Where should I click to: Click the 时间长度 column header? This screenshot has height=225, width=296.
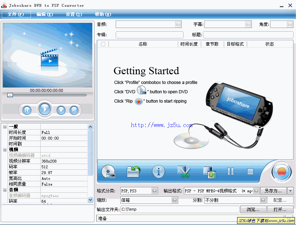189,44
